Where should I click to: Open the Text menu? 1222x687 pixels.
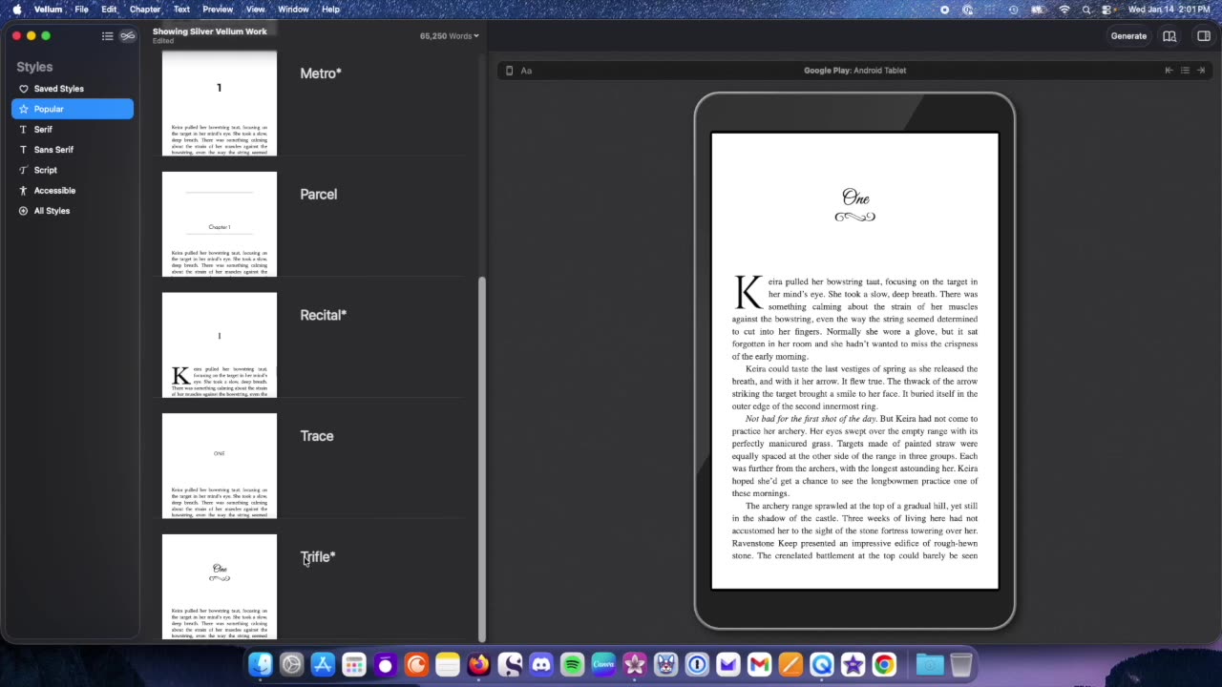point(181,10)
